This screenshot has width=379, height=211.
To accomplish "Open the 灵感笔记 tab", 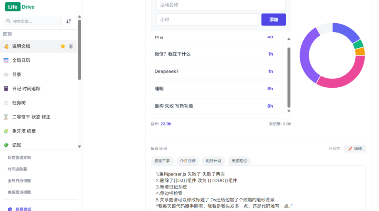I will coord(239,161).
